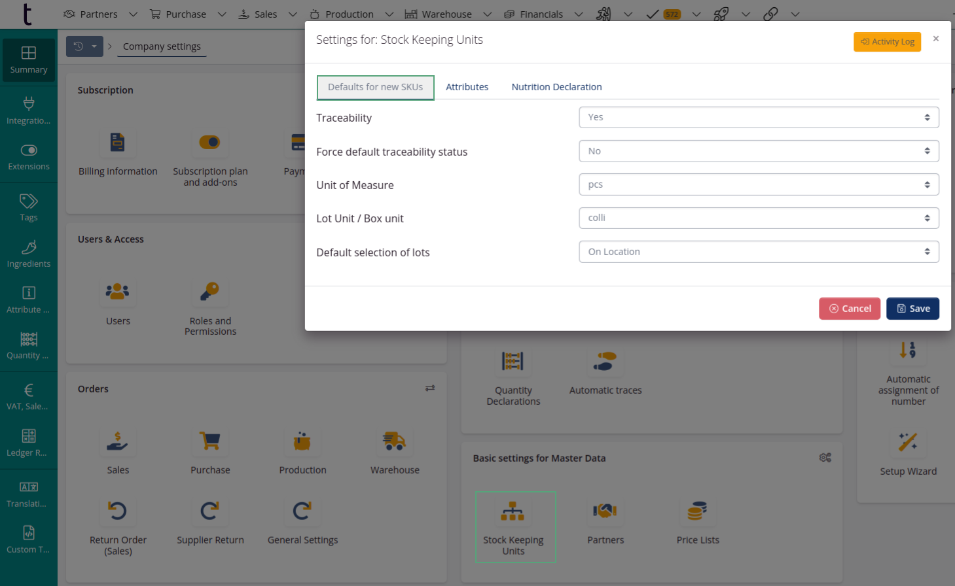Click the Extensions sidebar icon
The height and width of the screenshot is (586, 955).
[x=28, y=157]
